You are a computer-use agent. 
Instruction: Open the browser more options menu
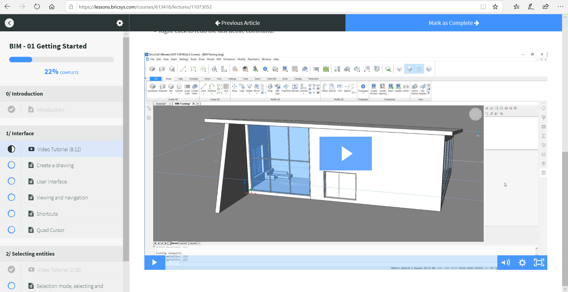coord(560,7)
